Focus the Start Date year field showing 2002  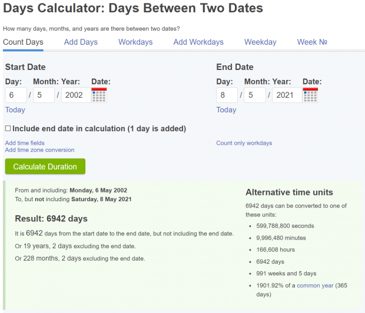pos(76,95)
